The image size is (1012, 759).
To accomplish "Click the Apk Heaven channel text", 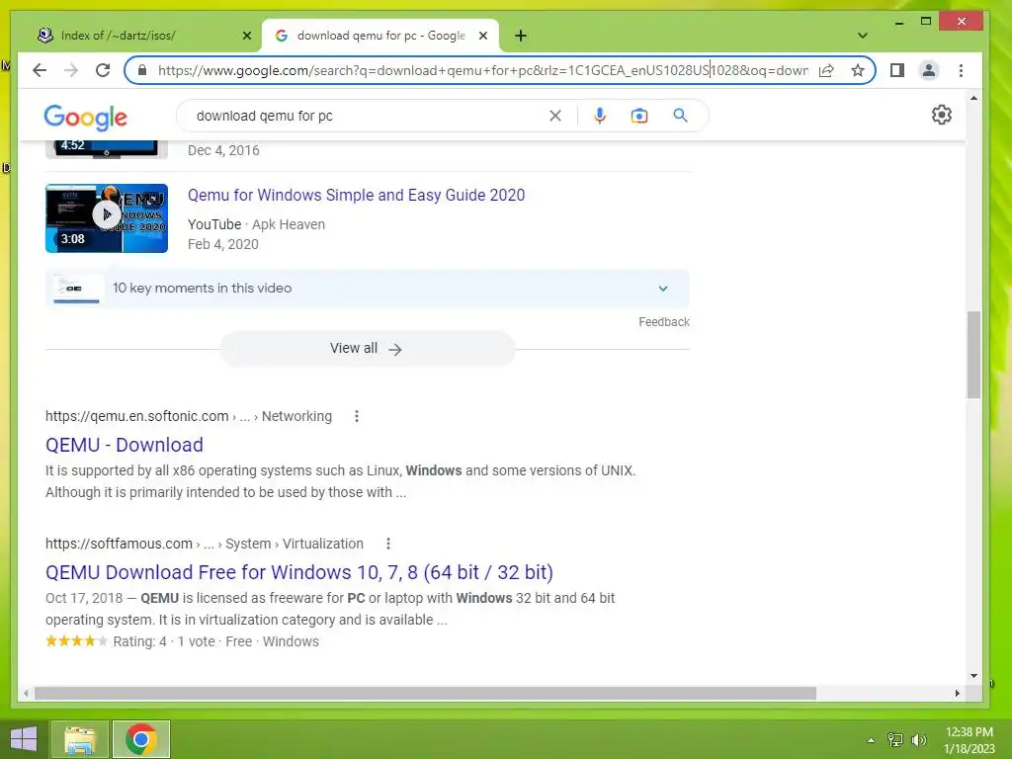I will (x=289, y=224).
